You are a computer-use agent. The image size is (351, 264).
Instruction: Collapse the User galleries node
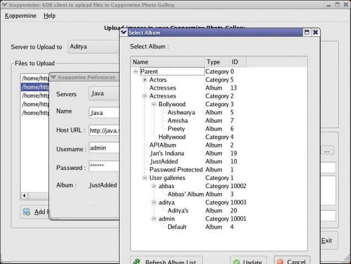(144, 178)
